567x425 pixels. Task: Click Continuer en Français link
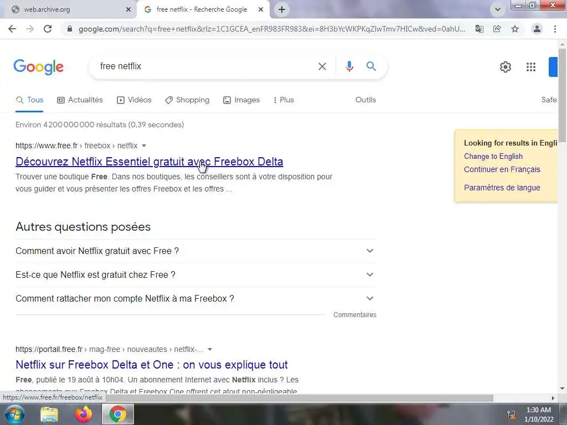502,169
